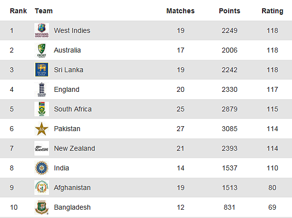Sort table by Rank column header
The height and width of the screenshot is (218, 292).
click(18, 11)
